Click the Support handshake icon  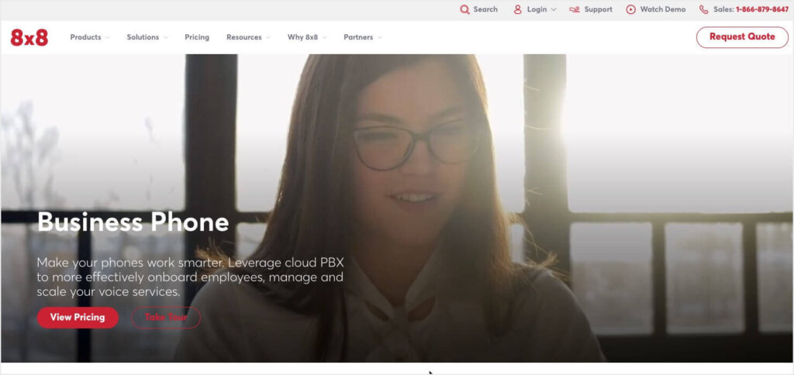tap(574, 9)
